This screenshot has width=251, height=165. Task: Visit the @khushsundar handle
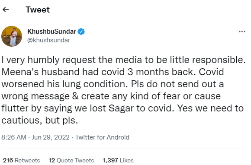pyautogui.click(x=48, y=40)
